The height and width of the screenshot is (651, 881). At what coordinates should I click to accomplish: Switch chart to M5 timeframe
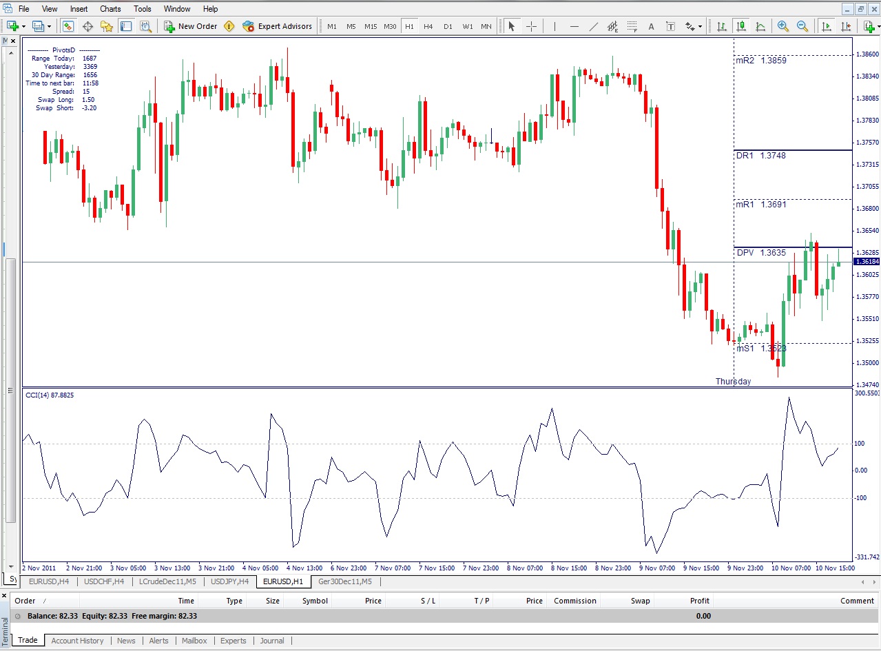click(x=351, y=26)
